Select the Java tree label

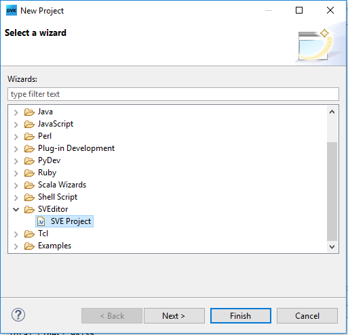[45, 112]
